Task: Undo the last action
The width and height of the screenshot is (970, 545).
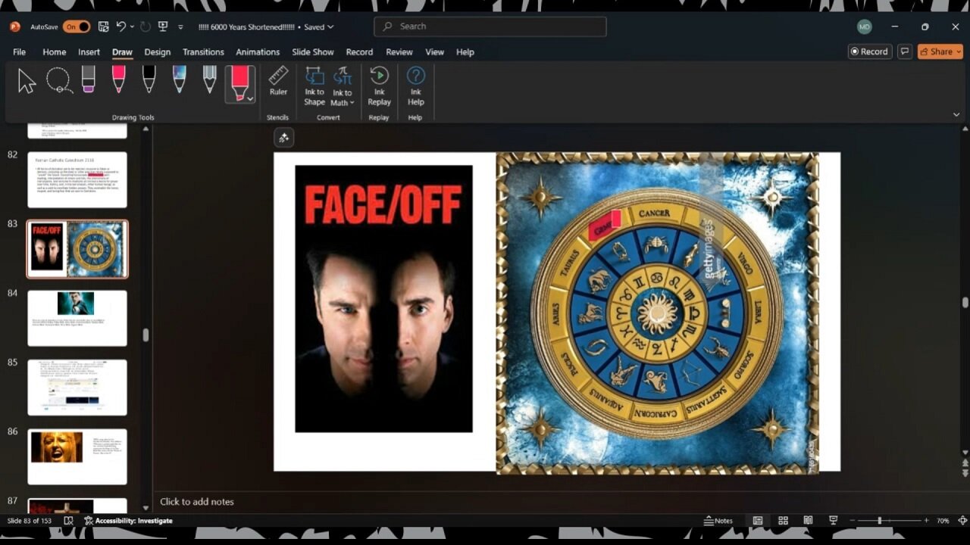Action: pos(121,26)
